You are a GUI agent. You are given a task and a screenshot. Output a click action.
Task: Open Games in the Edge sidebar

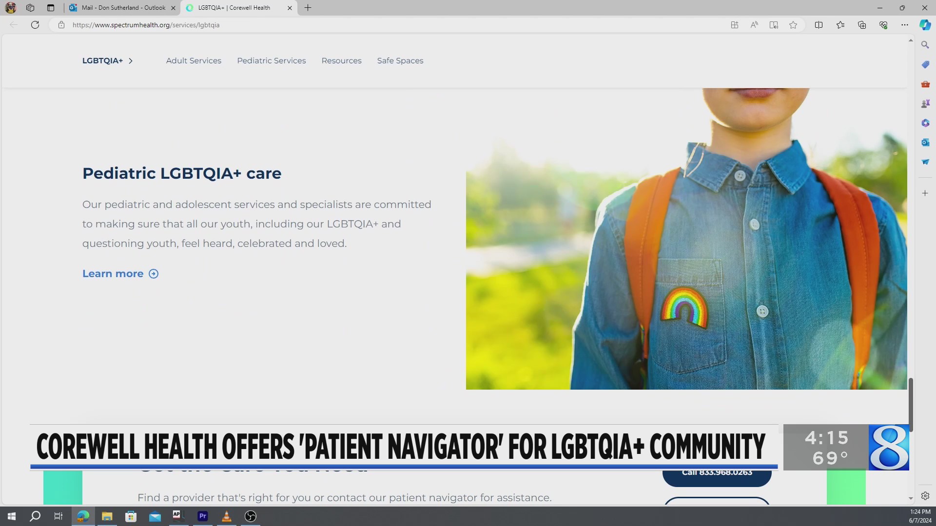(x=925, y=103)
